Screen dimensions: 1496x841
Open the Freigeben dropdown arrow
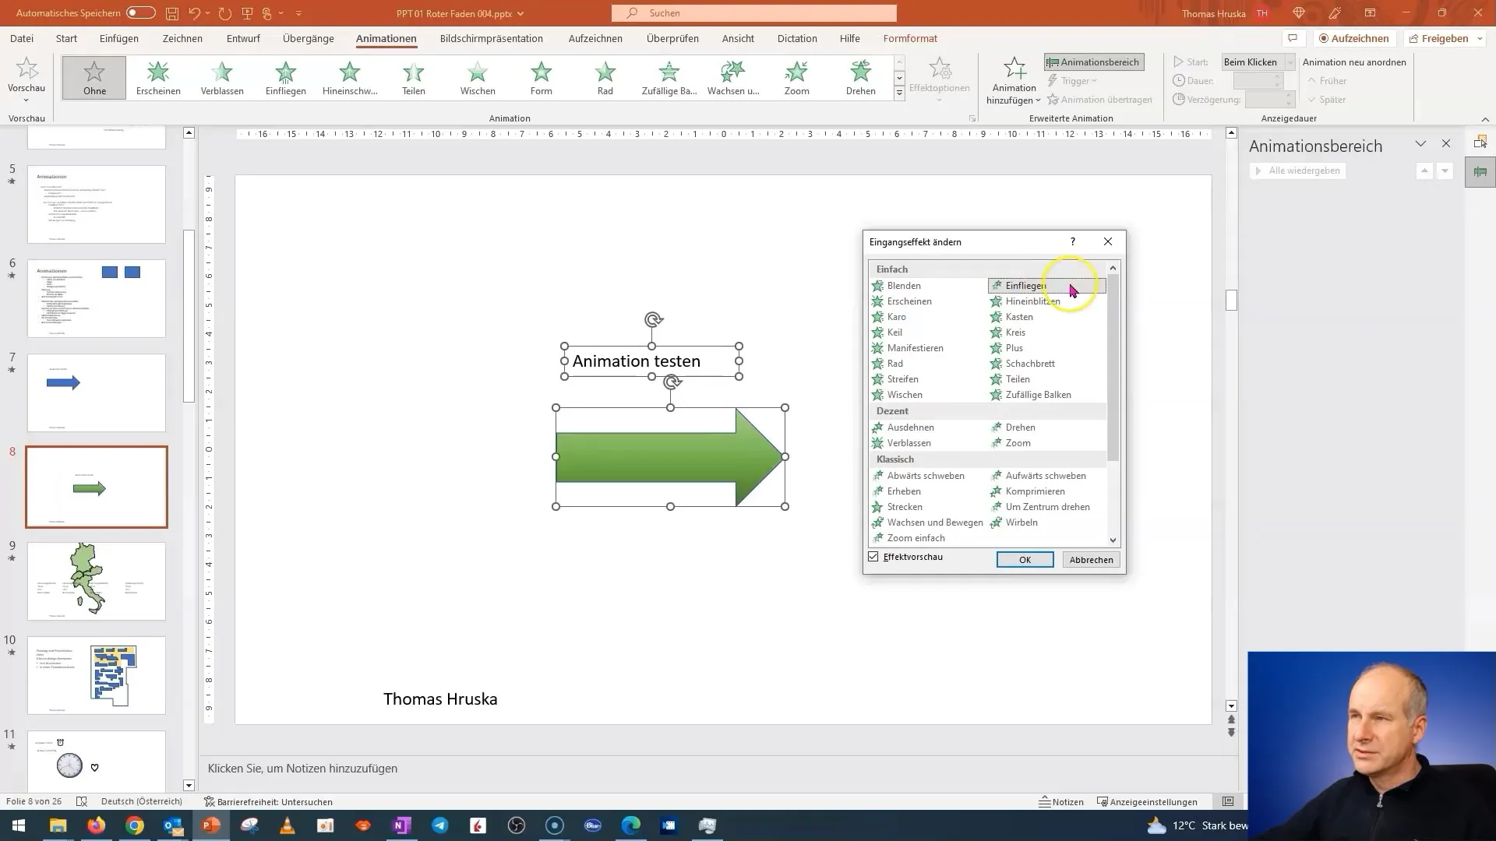coord(1480,38)
